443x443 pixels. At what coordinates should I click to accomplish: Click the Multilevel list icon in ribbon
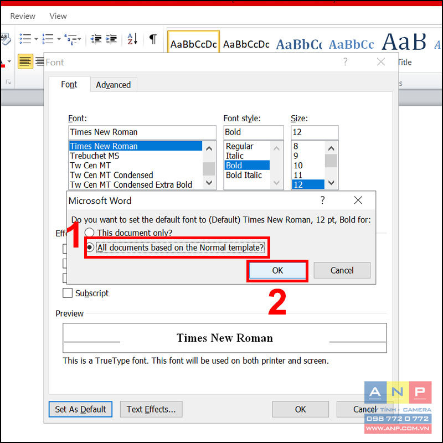pyautogui.click(x=70, y=39)
